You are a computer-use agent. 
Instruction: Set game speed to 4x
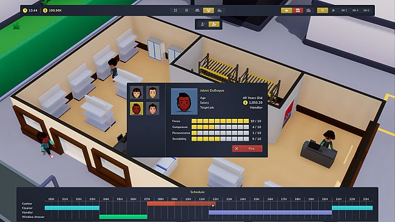pyautogui.click(x=355, y=10)
